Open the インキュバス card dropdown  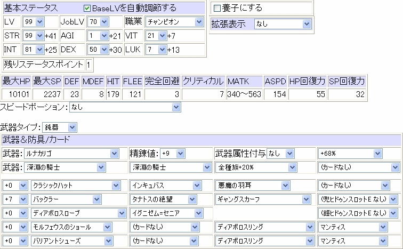click(166, 185)
